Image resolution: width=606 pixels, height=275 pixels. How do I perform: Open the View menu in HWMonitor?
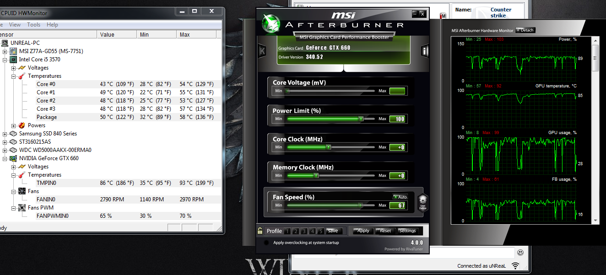(15, 25)
